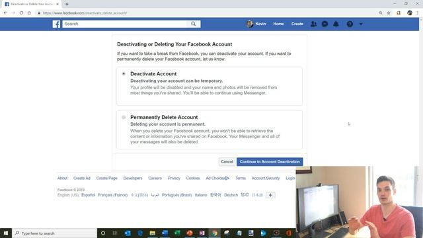Open Cortana circle on taskbar
Viewport: 423px width, 238px height.
[x=103, y=233]
